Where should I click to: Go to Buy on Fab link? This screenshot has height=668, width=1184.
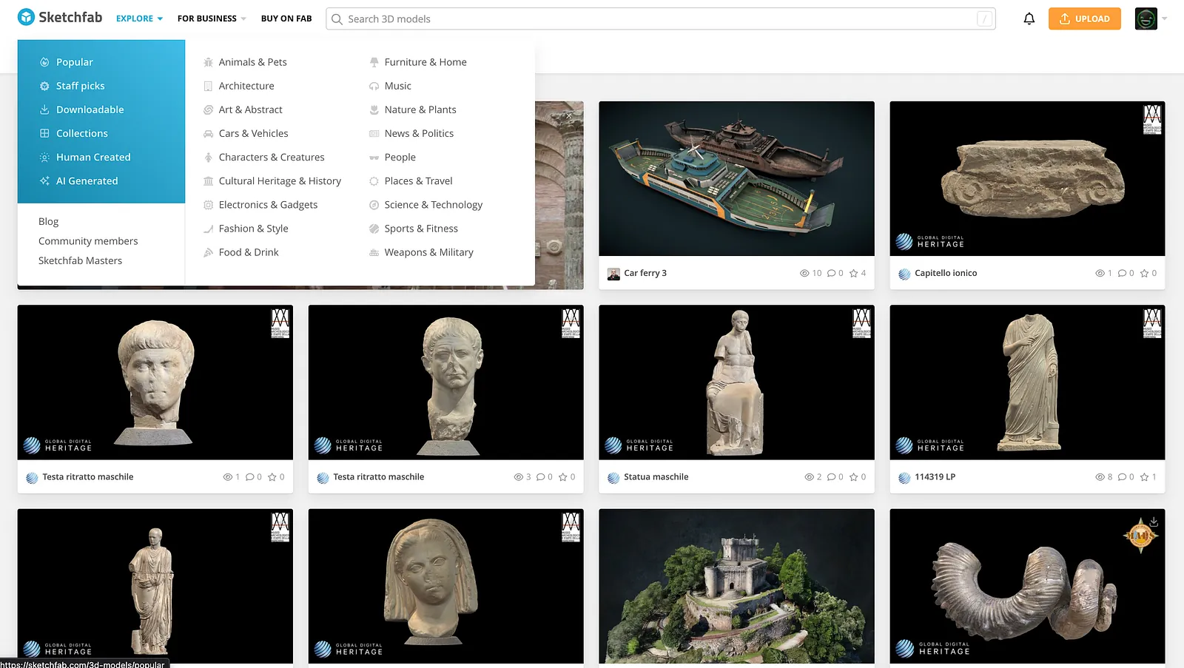tap(286, 18)
